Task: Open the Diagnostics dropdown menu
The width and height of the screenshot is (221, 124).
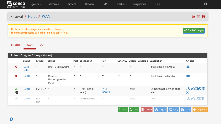Action: 141,4
